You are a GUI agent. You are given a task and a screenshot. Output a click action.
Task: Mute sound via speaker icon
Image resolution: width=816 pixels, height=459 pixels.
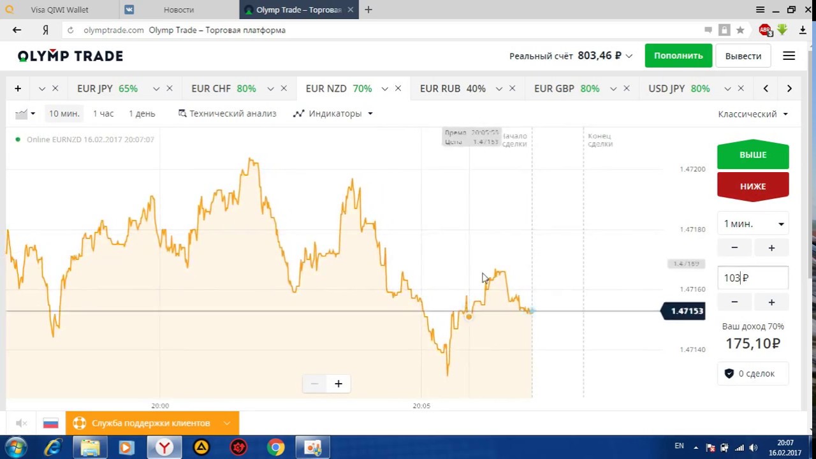pyautogui.click(x=21, y=423)
